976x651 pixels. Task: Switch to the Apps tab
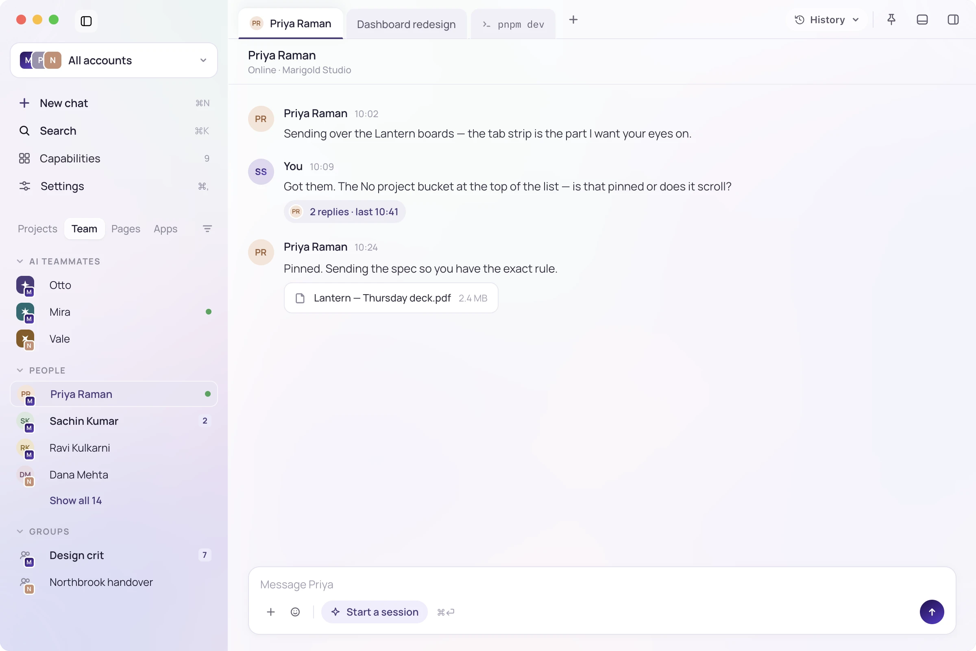(165, 229)
